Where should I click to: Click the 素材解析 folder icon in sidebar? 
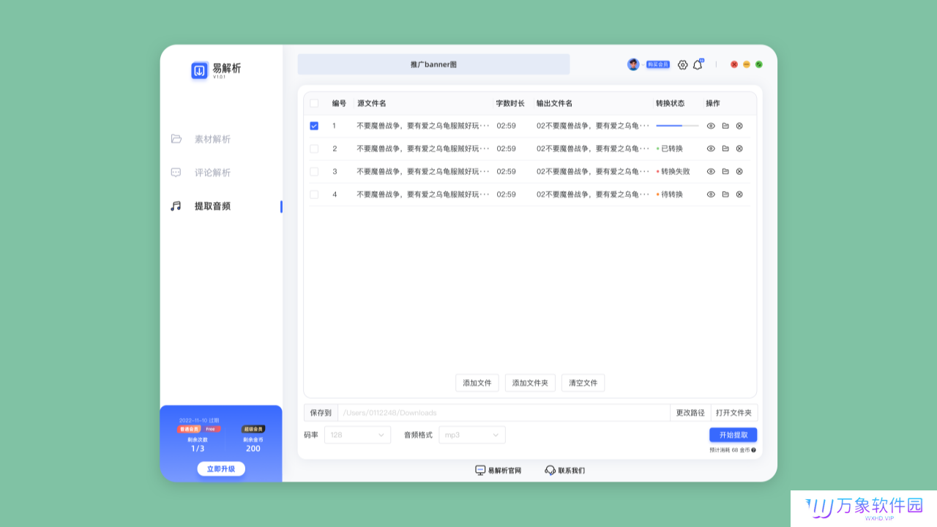click(x=176, y=138)
